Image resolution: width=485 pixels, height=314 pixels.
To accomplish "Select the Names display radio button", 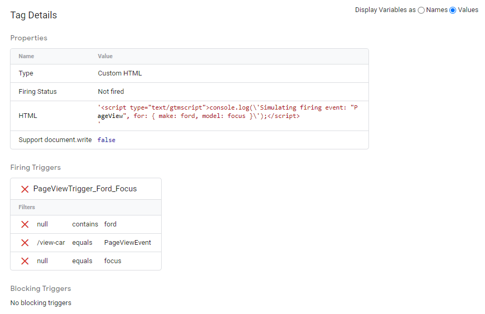I will pyautogui.click(x=421, y=10).
